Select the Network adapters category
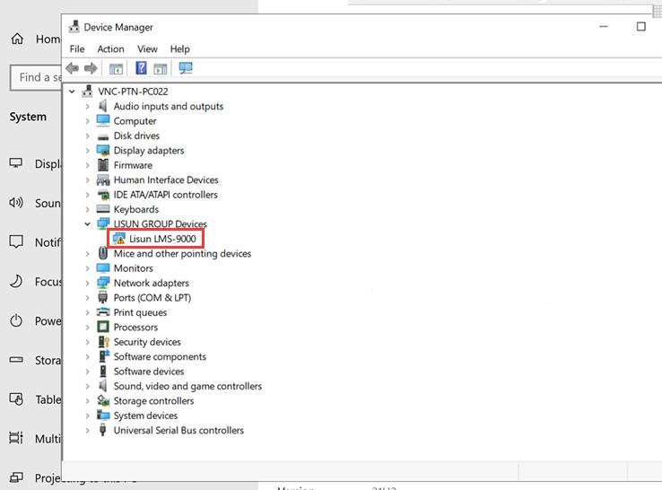 [152, 283]
